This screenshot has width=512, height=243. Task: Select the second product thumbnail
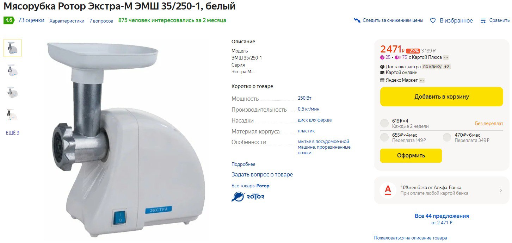(x=13, y=70)
